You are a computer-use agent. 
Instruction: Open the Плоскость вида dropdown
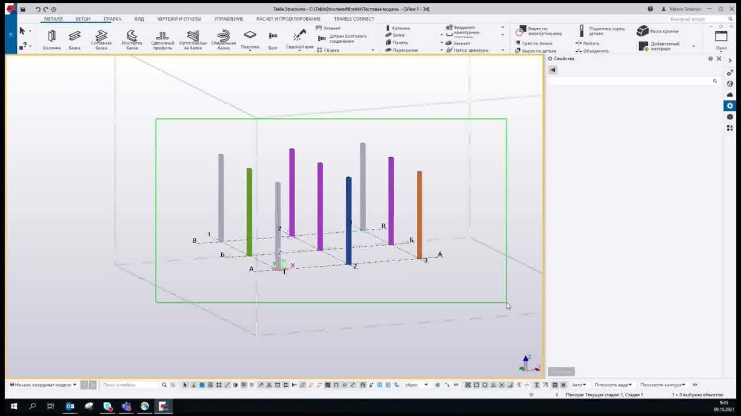point(612,385)
